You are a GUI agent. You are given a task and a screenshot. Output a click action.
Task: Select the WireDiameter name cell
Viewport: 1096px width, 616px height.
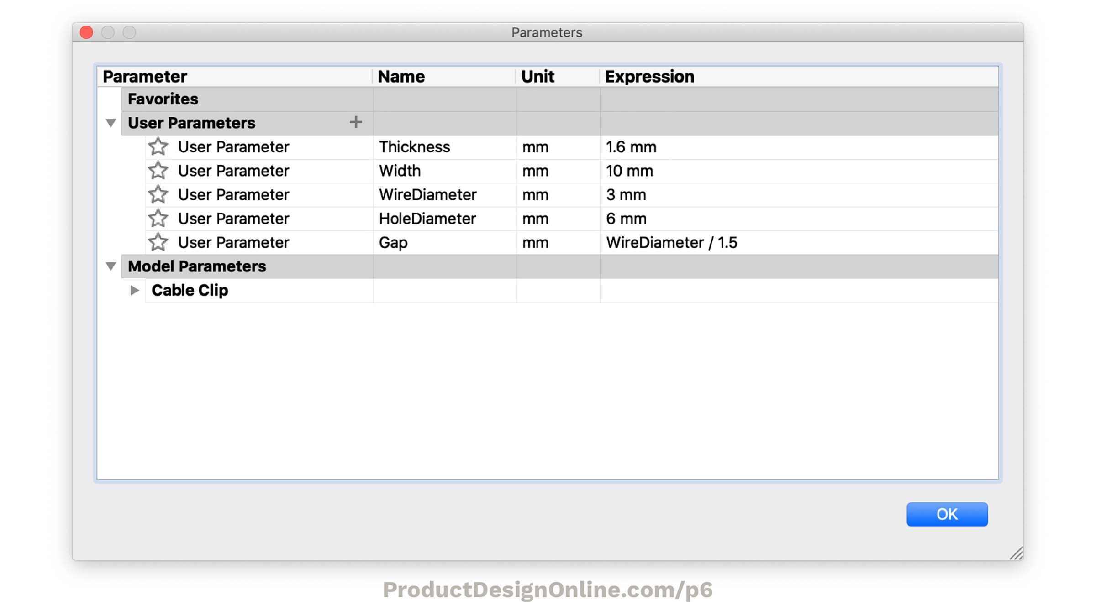[444, 195]
